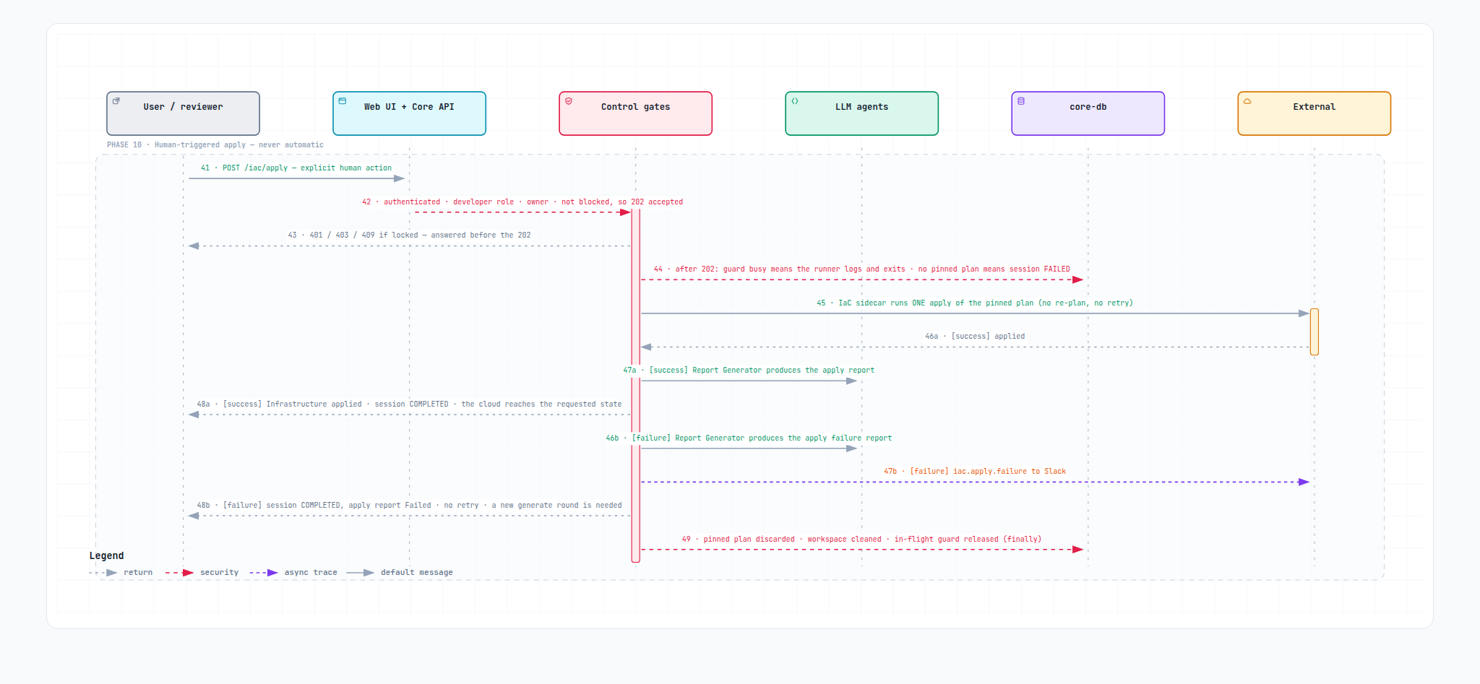Click the red security arrow in legend
The height and width of the screenshot is (684, 1480).
click(x=179, y=573)
